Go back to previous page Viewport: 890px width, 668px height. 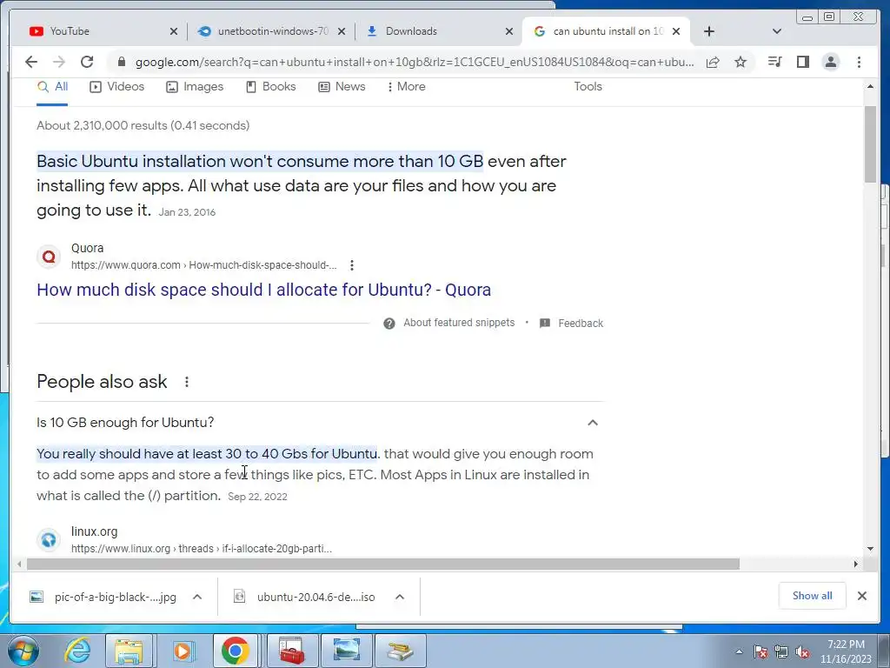31,62
